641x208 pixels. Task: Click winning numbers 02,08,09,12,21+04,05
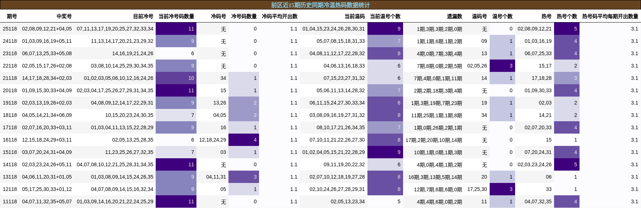point(47,29)
